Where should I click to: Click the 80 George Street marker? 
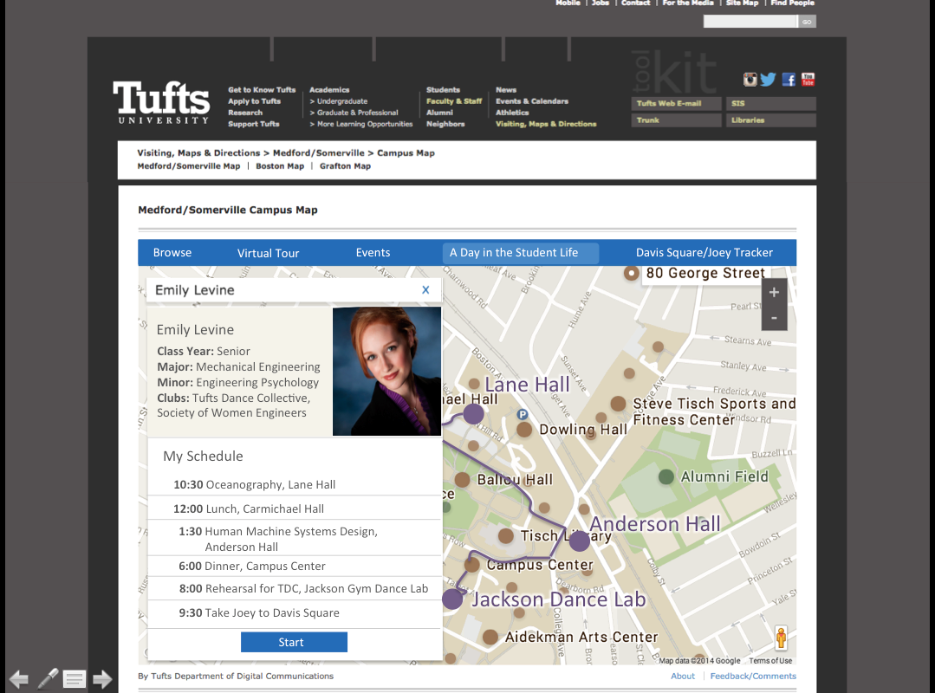click(x=631, y=274)
